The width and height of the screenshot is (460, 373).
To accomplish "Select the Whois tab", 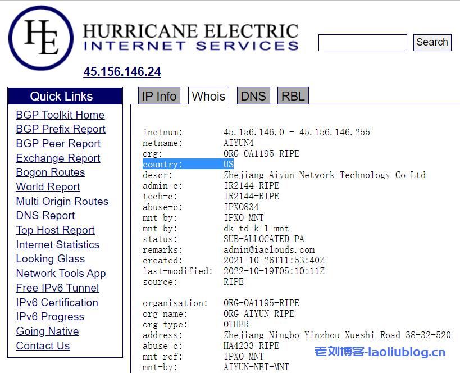I will [x=208, y=97].
